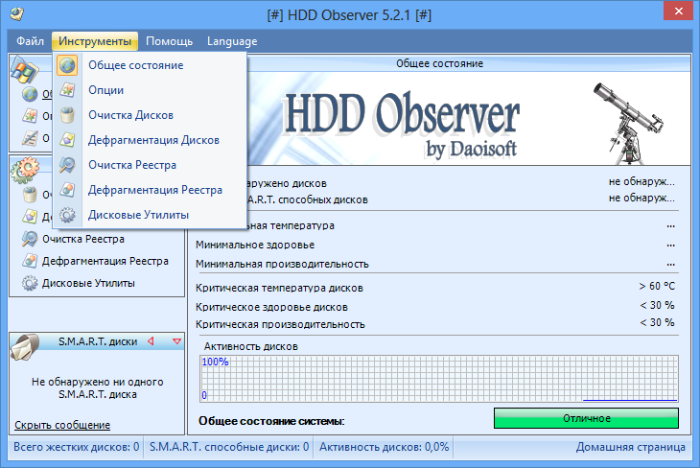Screen dimensions: 700x468
Task: Click magnifier icon for Очистка Реестра in menu
Action: coord(67,165)
